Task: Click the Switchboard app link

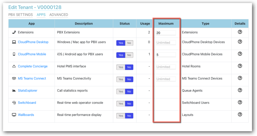Action: [27, 103]
